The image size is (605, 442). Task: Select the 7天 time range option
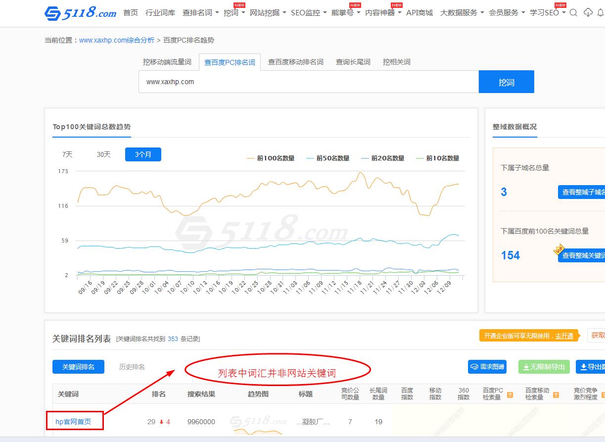pos(67,154)
